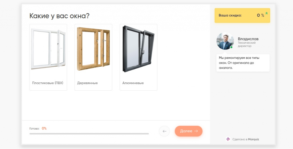Click the consultant message bubble
Image resolution: width=293 pixels, height=149 pixels.
(243, 63)
